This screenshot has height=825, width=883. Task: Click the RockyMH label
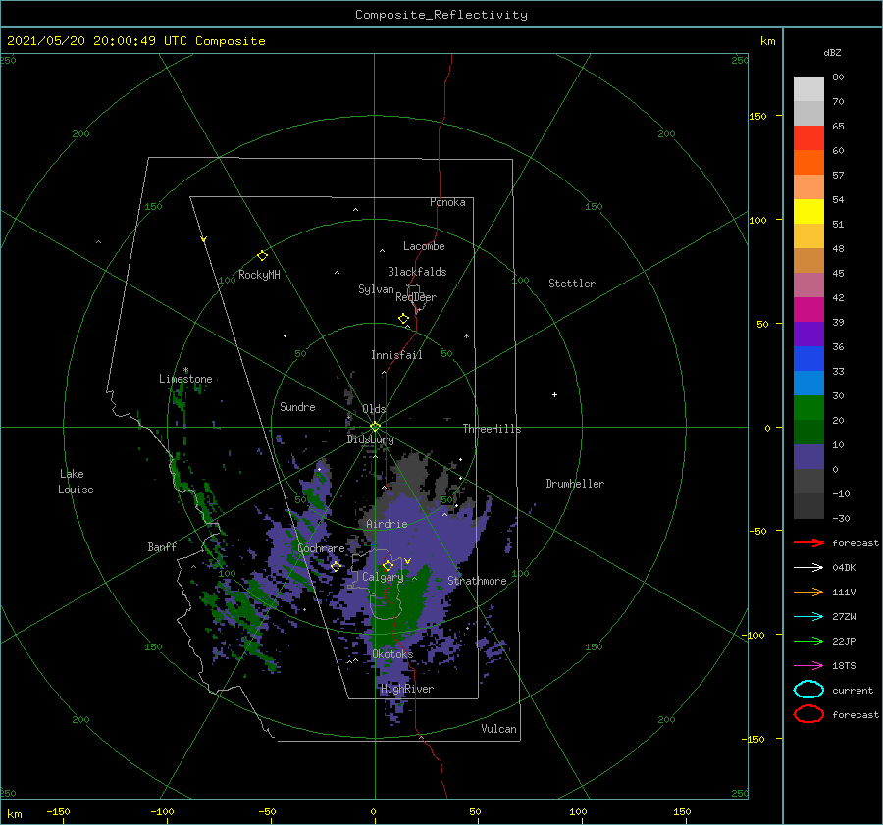tap(259, 275)
